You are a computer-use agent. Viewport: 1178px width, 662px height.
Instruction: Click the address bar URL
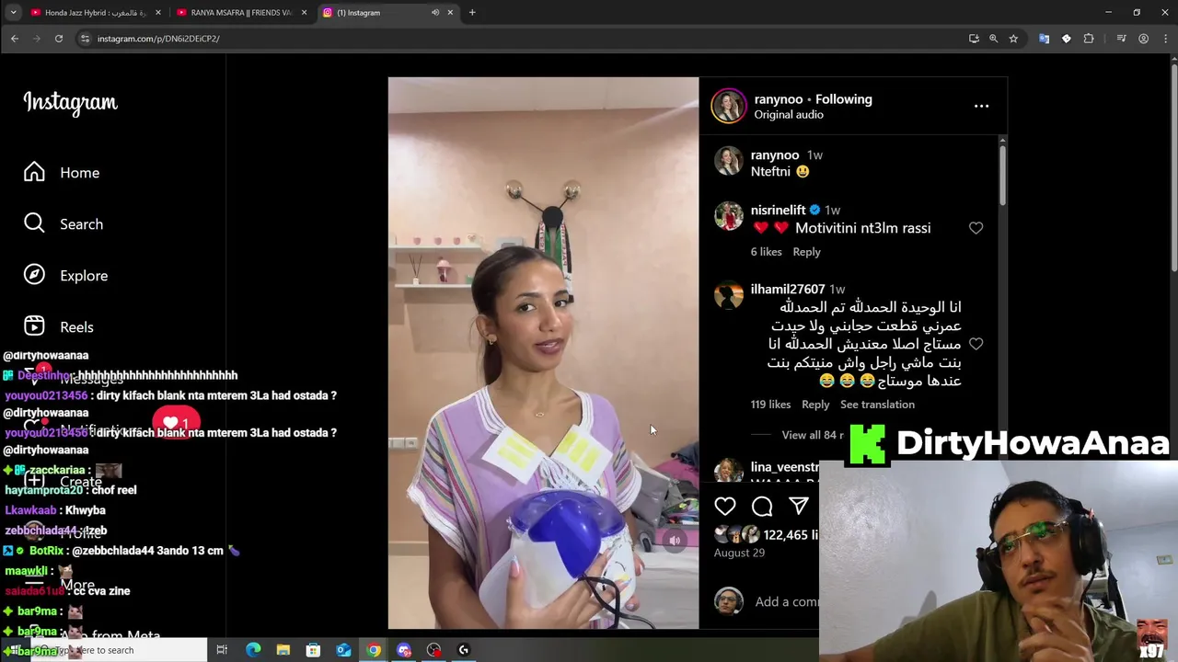click(x=158, y=39)
